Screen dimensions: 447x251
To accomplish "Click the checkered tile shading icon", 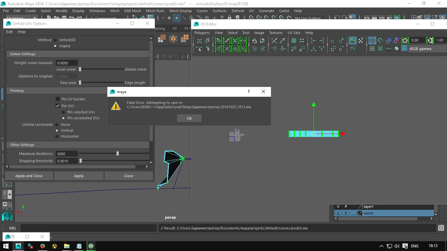I will click(380, 49).
